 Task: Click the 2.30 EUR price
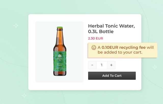(96, 38)
